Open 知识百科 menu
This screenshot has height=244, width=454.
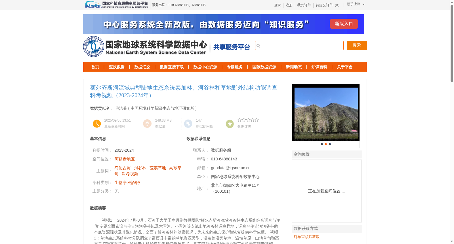319,67
